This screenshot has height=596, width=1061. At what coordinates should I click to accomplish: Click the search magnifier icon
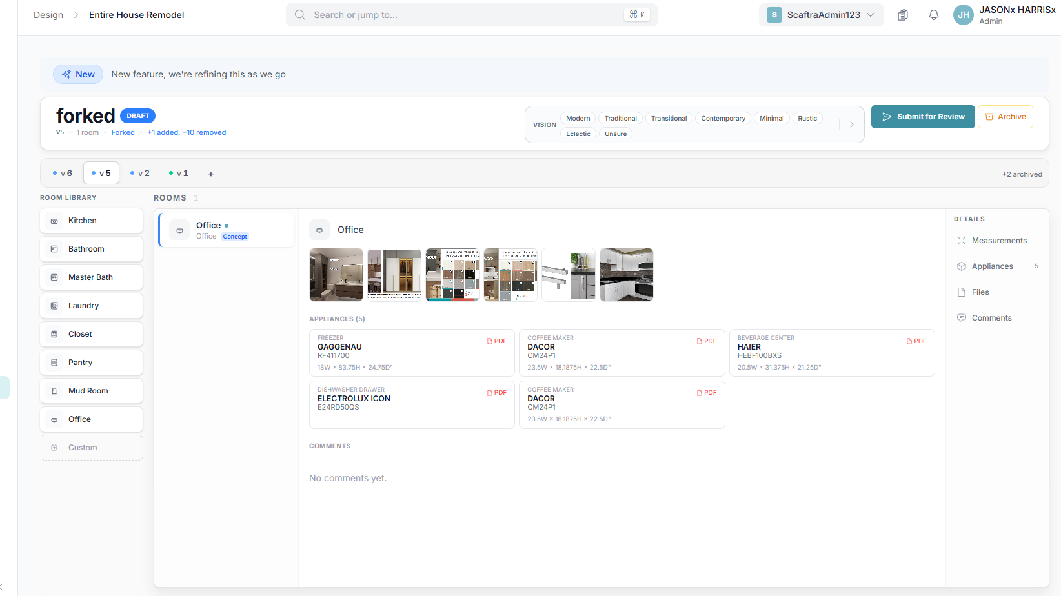300,15
